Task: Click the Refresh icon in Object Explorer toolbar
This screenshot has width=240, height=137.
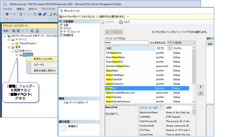Action: pos(32,31)
